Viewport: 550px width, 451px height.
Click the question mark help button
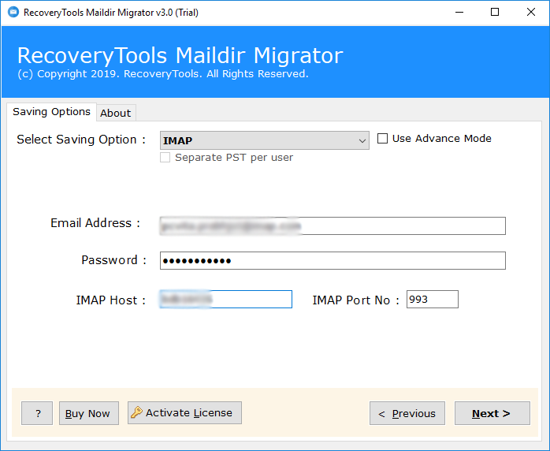pyautogui.click(x=37, y=413)
